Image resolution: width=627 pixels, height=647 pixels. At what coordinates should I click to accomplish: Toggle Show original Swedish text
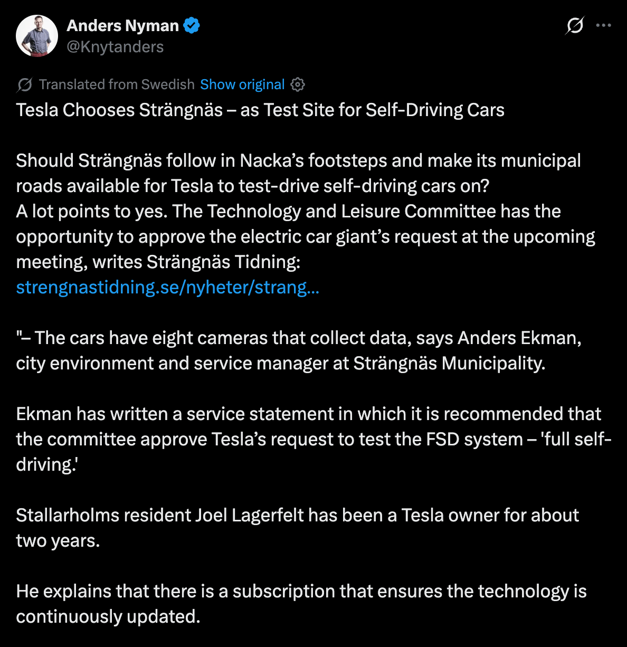242,84
